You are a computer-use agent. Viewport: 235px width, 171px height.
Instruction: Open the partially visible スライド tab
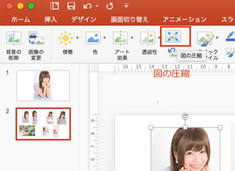228,20
